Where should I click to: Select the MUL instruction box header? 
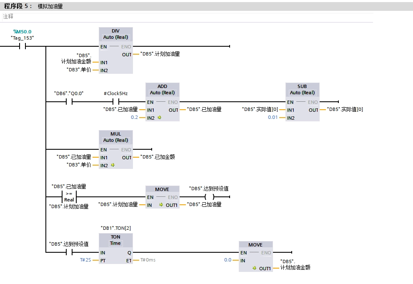point(115,134)
